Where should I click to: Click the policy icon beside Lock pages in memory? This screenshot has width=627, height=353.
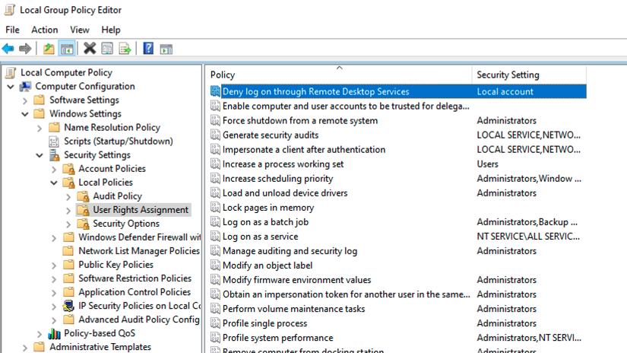click(x=215, y=208)
